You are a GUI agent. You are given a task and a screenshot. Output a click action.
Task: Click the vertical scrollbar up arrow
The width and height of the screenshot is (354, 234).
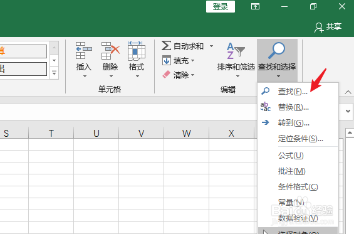tap(350, 133)
